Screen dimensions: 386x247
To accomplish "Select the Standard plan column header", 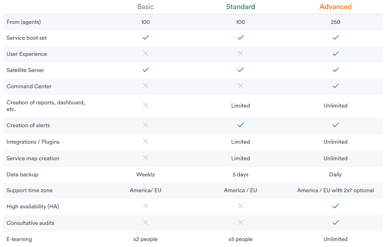I will pyautogui.click(x=241, y=7).
